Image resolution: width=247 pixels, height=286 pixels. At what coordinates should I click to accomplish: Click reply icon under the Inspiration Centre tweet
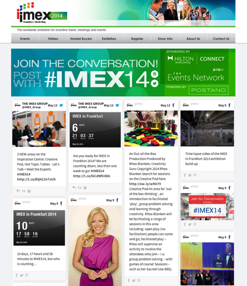[x=18, y=191]
